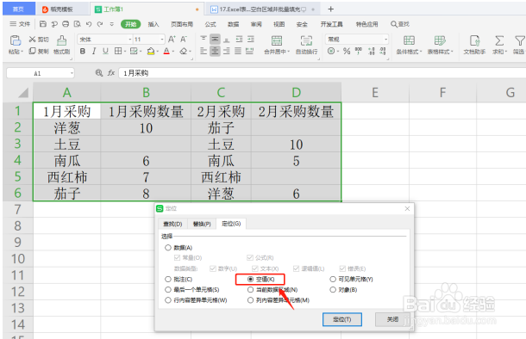Apply percent style with % icon
The height and width of the screenshot is (339, 526).
(x=347, y=52)
